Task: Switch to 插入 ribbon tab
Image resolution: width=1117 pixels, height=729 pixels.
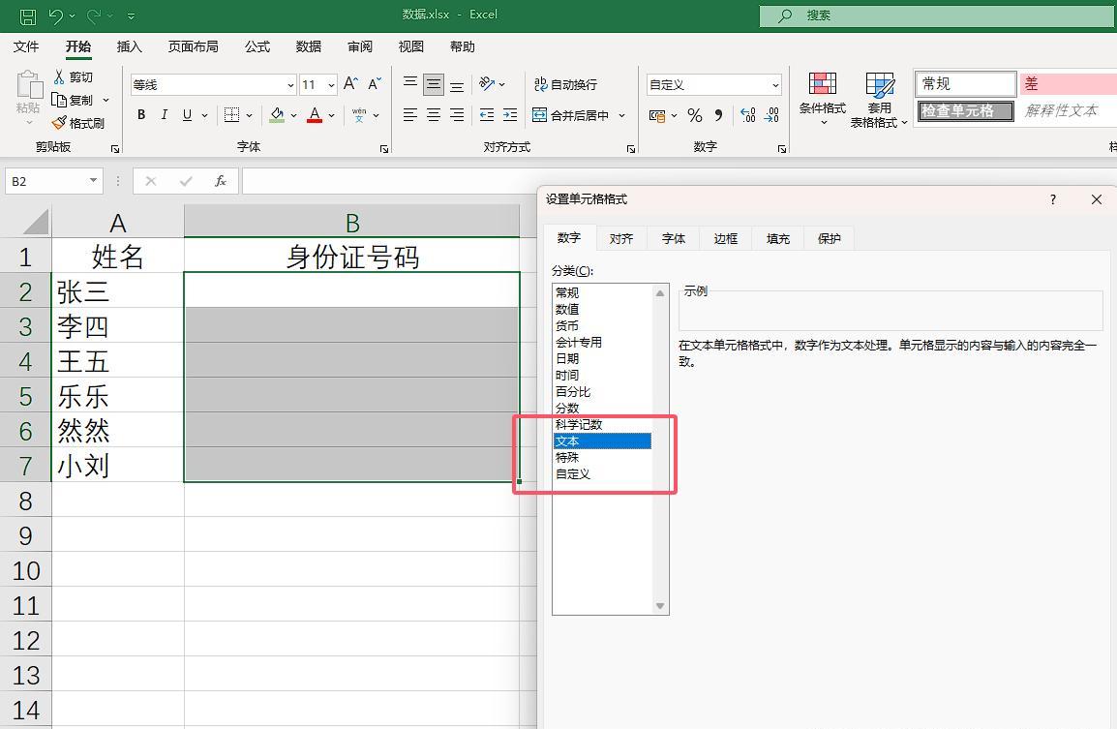Action: pyautogui.click(x=130, y=46)
